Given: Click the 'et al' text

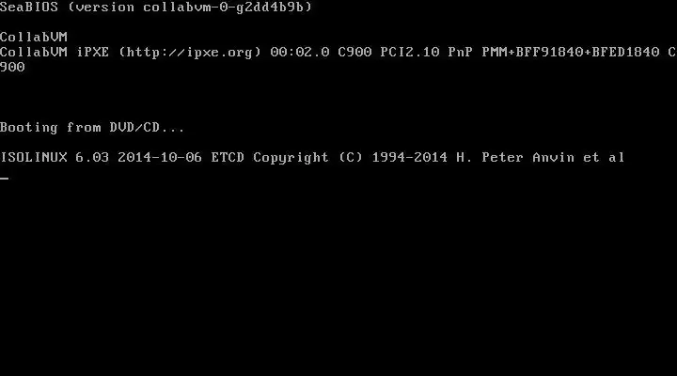Looking at the screenshot, I should pos(604,158).
